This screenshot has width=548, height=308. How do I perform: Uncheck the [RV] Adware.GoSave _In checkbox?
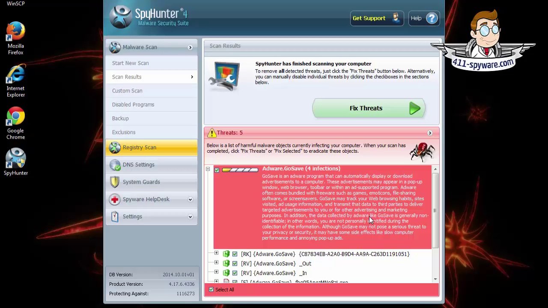[x=235, y=273]
